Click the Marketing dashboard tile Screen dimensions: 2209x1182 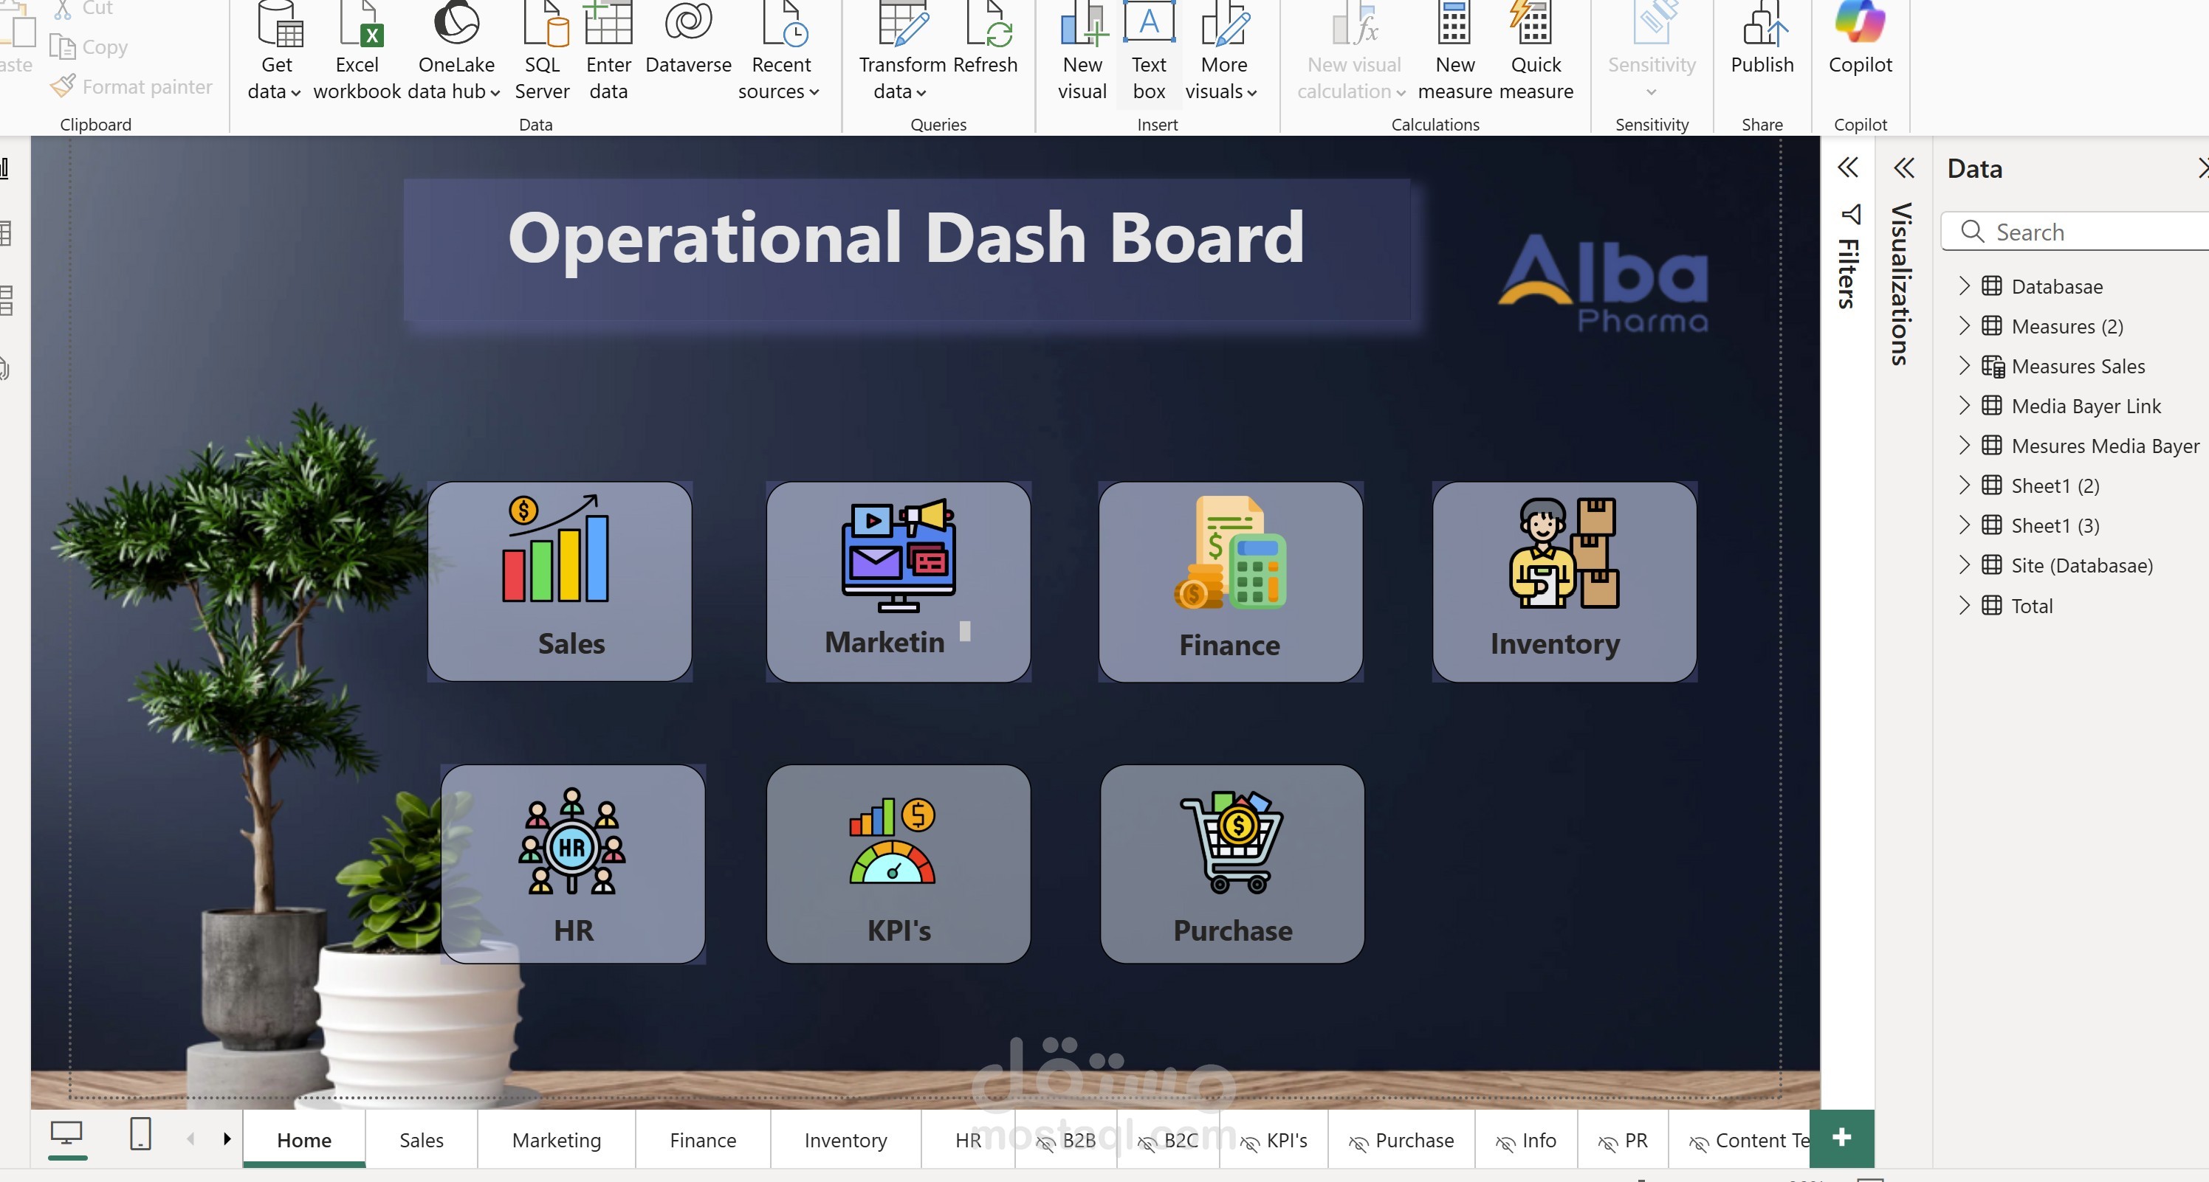tap(898, 581)
